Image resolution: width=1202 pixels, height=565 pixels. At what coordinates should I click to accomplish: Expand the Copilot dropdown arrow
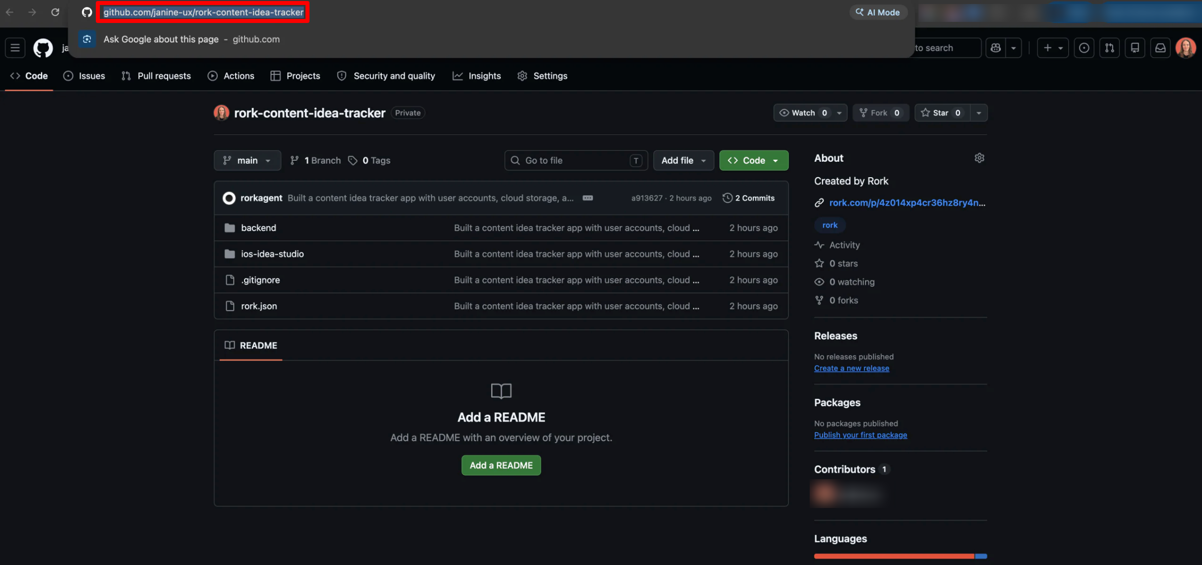click(1013, 48)
